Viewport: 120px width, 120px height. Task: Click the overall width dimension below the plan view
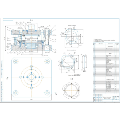[31, 99]
